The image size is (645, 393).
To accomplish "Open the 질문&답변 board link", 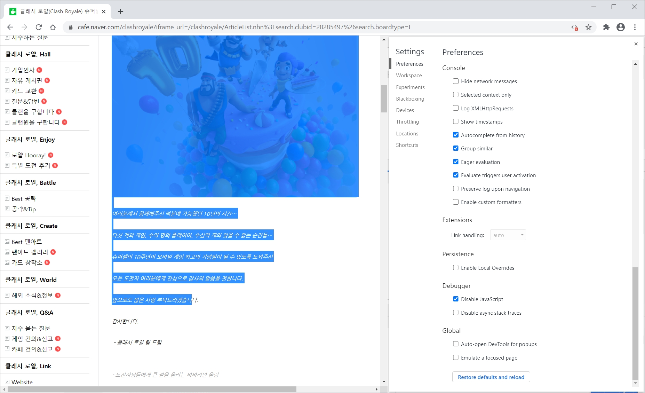I will pyautogui.click(x=25, y=101).
